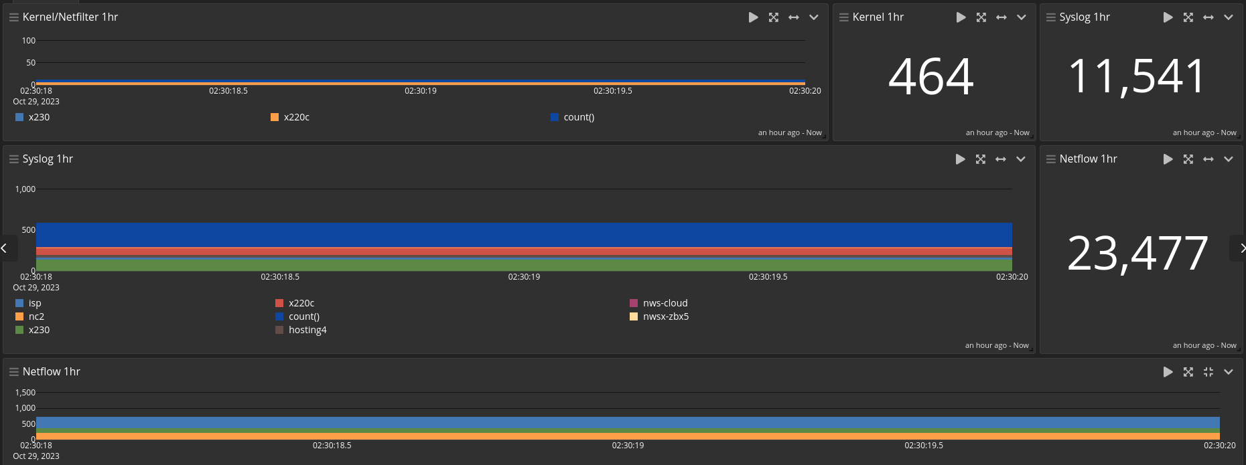This screenshot has width=1246, height=465.
Task: Click stretch-width icon on Syslog 1hr chart widget
Action: pyautogui.click(x=1001, y=159)
